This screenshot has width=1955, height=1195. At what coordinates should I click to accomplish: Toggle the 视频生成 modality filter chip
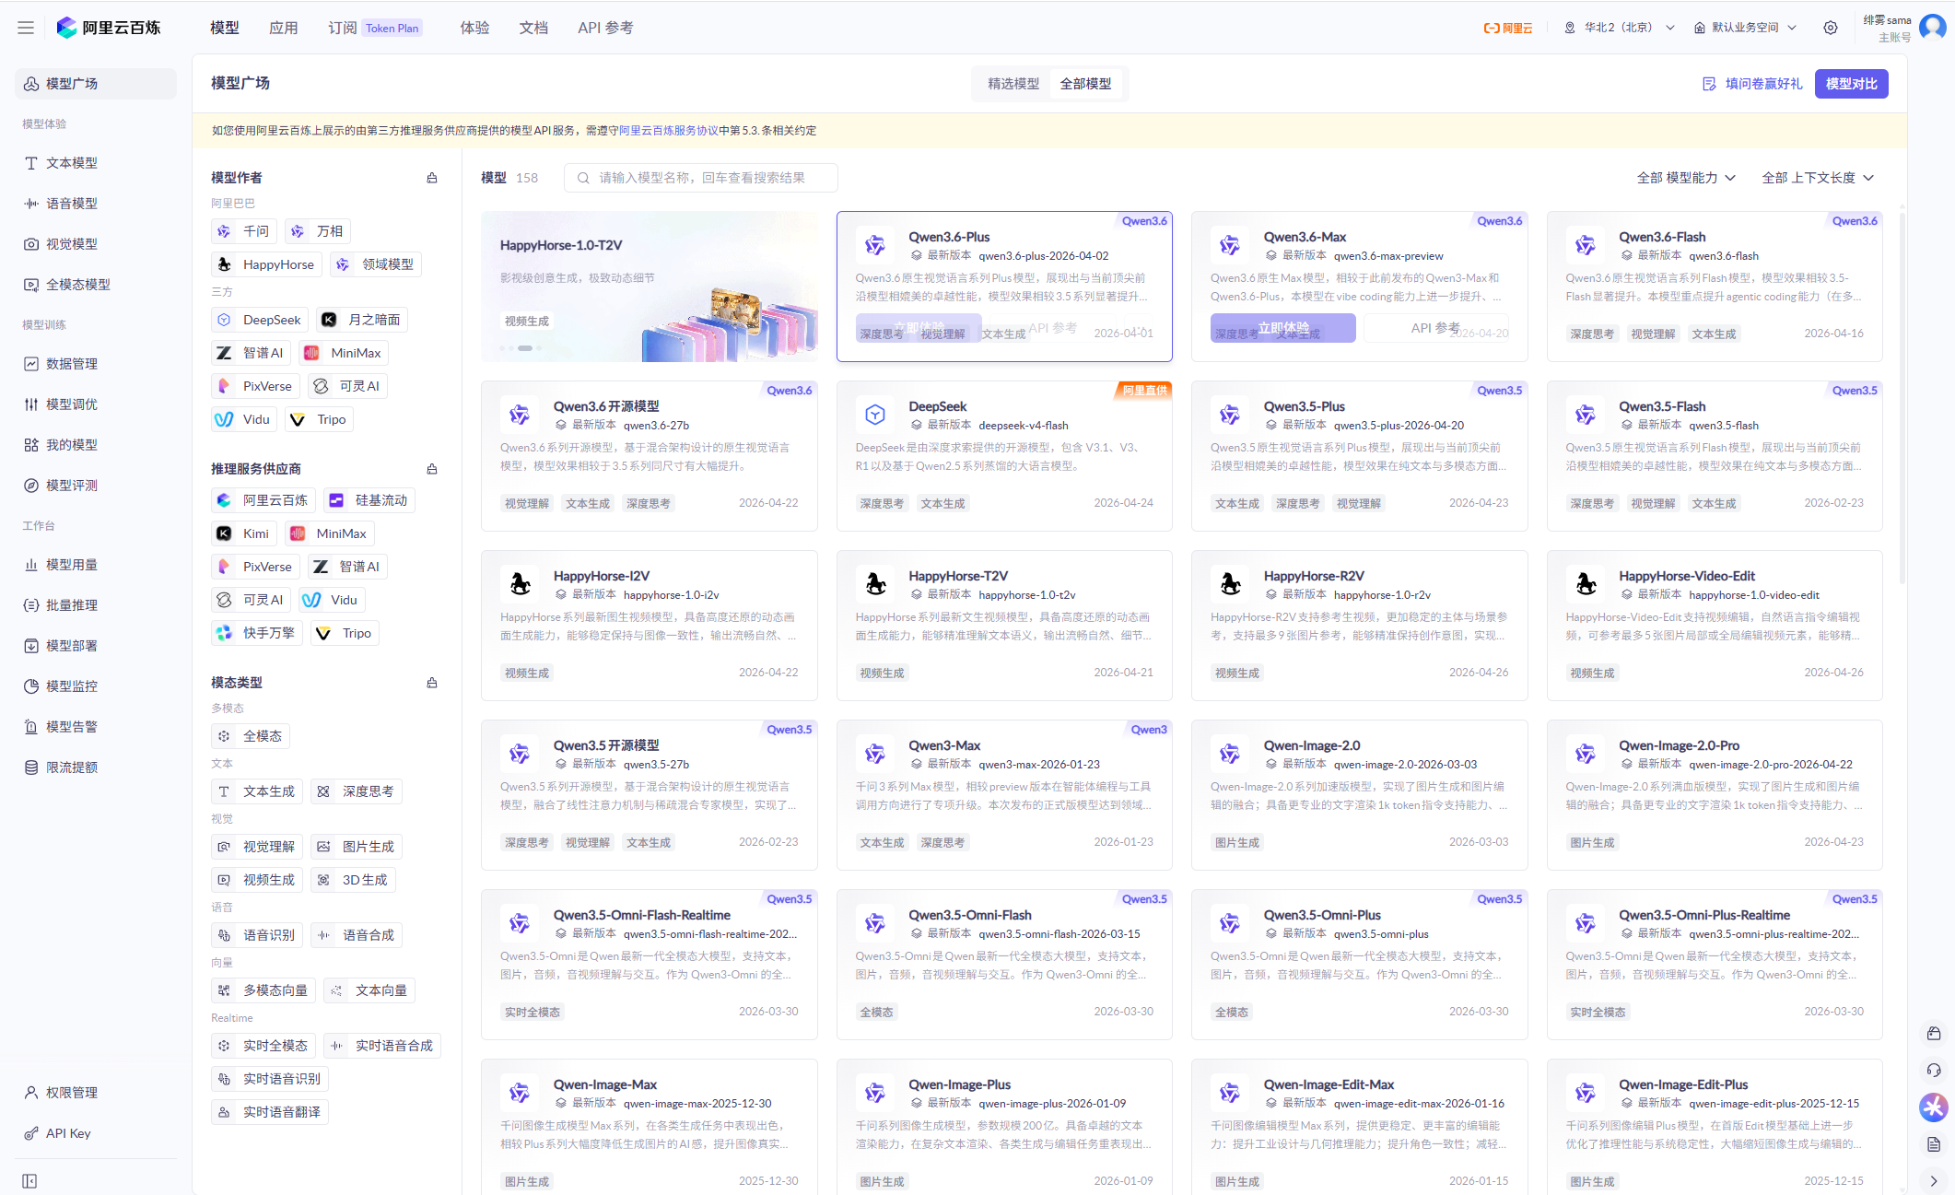[x=257, y=880]
